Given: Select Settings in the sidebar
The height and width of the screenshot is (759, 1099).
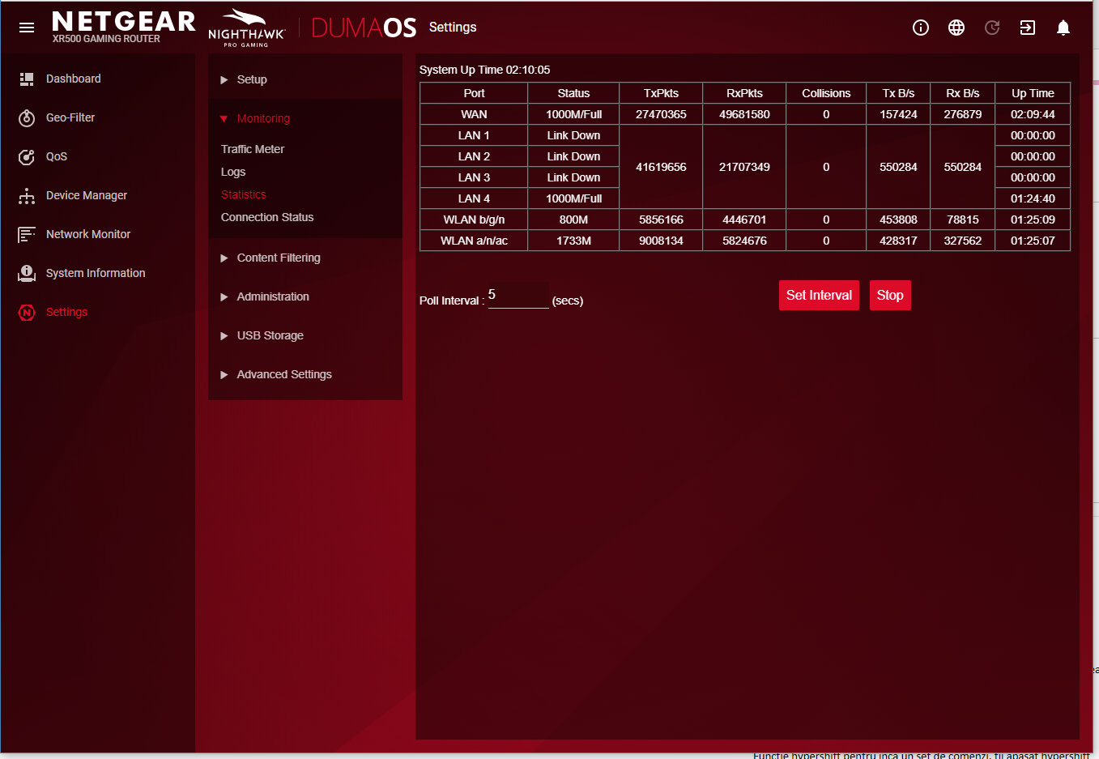Looking at the screenshot, I should tap(66, 312).
